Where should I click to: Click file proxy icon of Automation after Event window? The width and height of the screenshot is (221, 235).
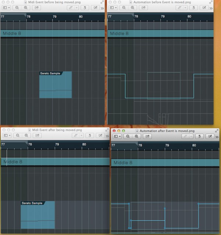click(137, 131)
